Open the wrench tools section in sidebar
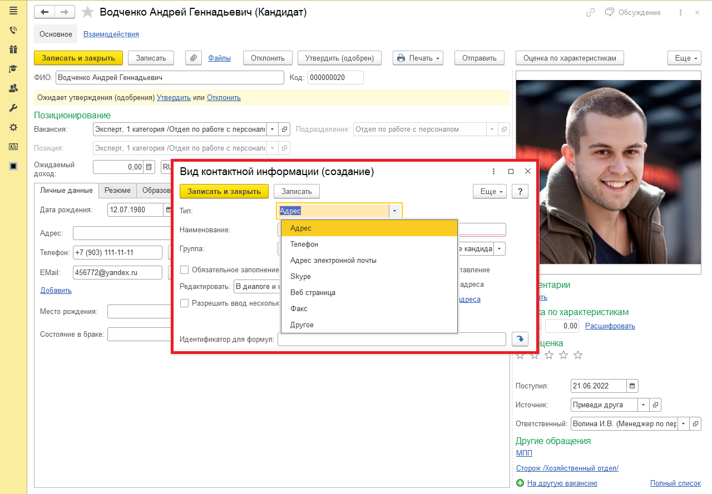 pyautogui.click(x=13, y=108)
